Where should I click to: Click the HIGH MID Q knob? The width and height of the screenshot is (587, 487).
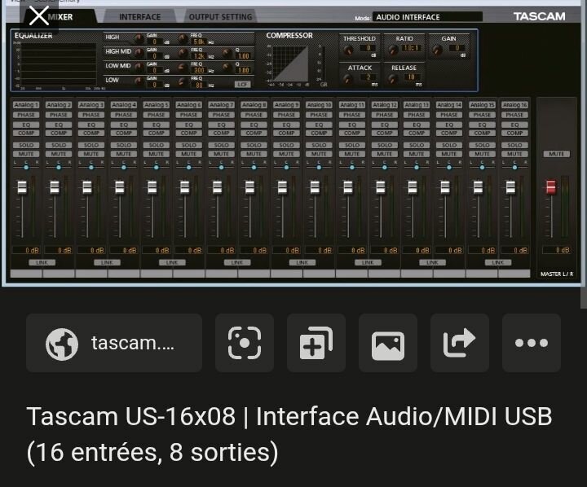tap(227, 53)
